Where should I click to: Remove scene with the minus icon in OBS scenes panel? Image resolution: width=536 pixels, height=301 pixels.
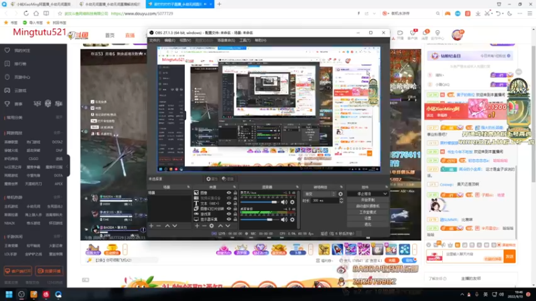(x=158, y=226)
